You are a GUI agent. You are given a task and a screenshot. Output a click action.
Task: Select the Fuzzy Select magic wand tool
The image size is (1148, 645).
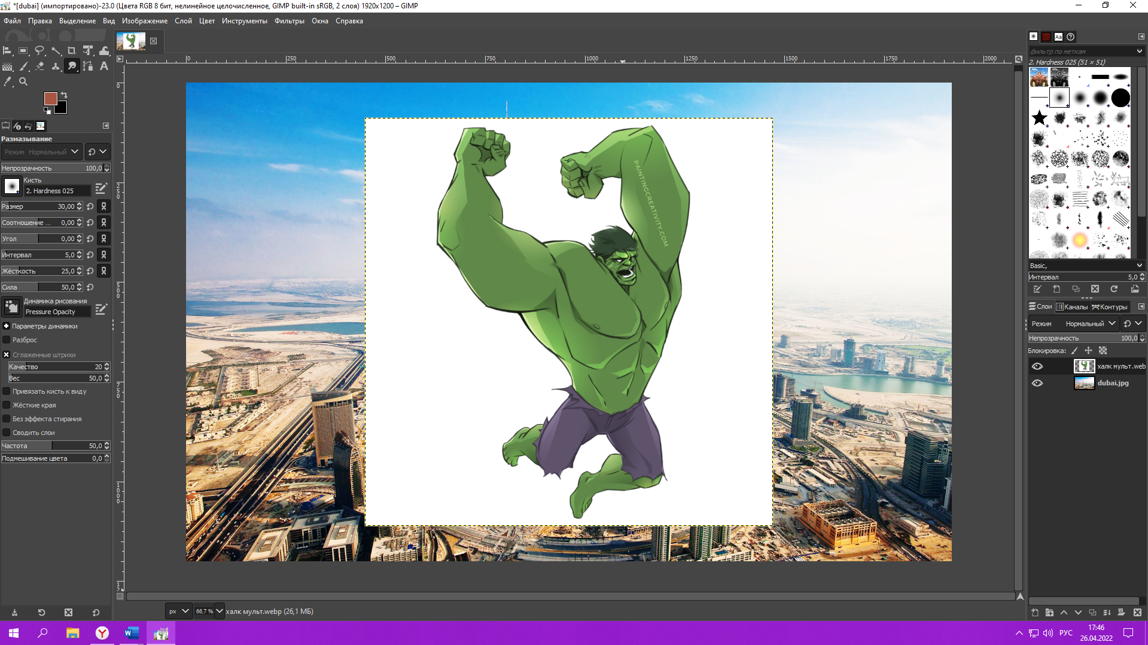click(56, 51)
